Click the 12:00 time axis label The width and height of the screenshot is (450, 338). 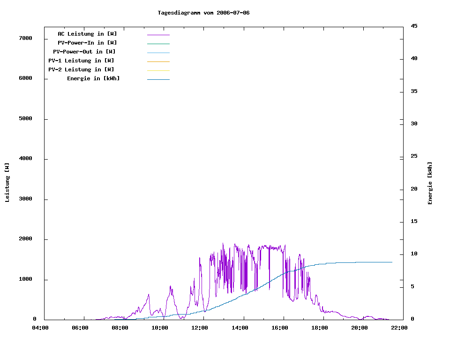(200, 328)
